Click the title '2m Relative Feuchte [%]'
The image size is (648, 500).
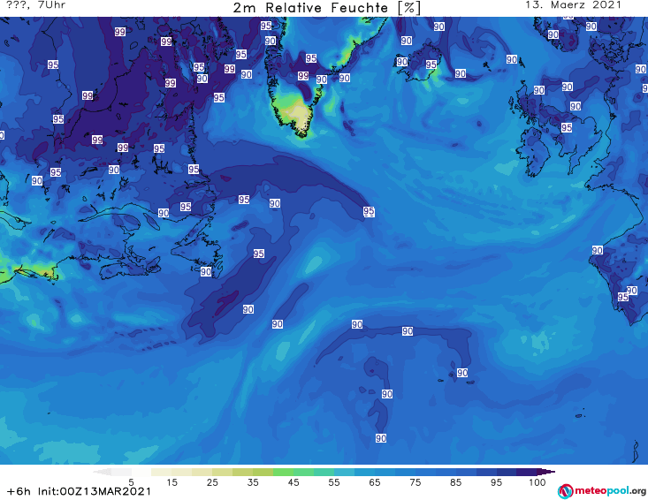326,8
